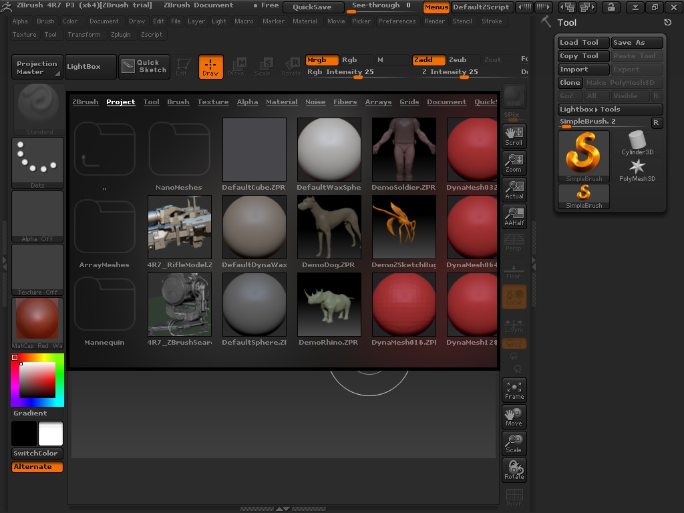Switch to the Tool tab in LightBox
This screenshot has width=684, height=513.
coord(152,102)
